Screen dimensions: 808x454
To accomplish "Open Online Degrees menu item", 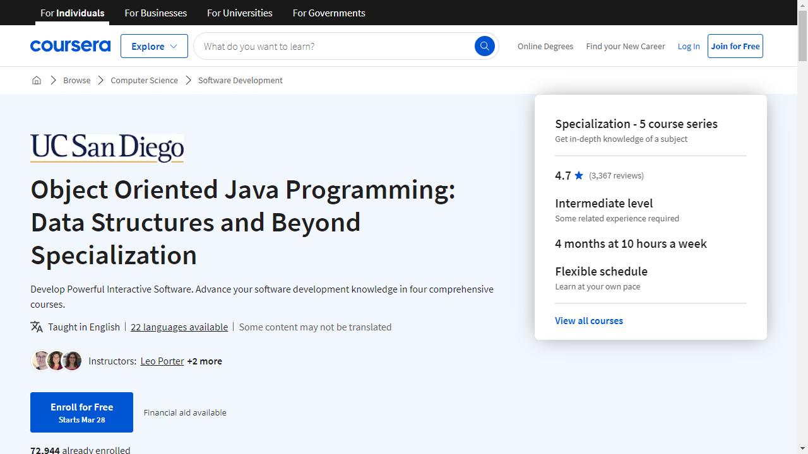I will (x=545, y=46).
